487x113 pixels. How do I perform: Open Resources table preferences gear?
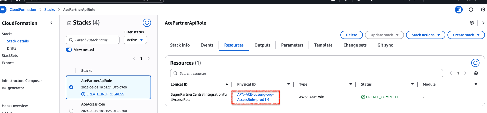(476, 73)
